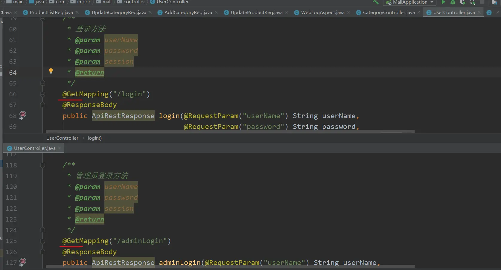501x270 pixels.
Task: Start debugging with the bug icon
Action: 453,2
